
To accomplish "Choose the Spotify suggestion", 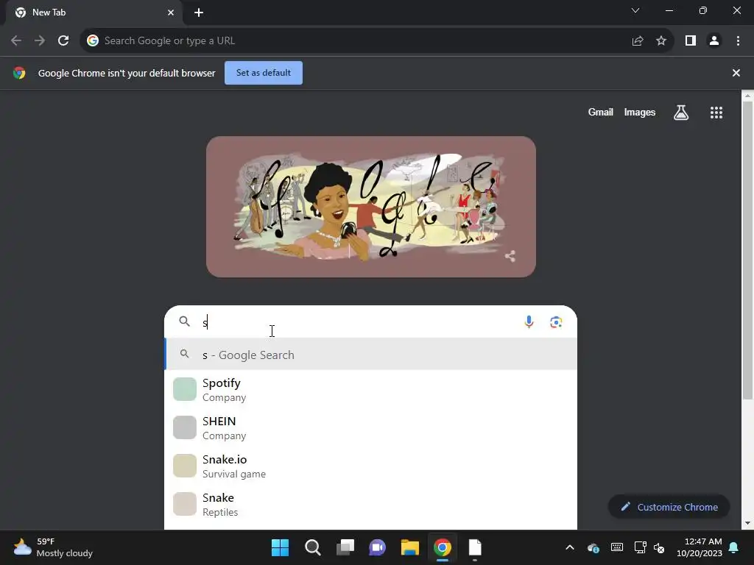I will (x=371, y=390).
